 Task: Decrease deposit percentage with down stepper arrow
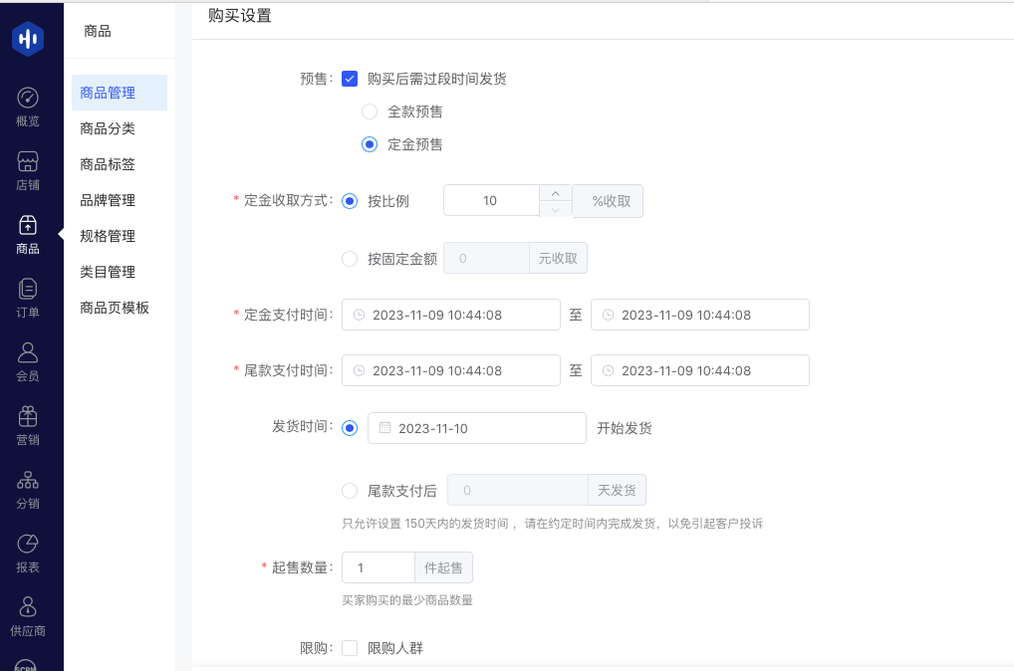pos(556,209)
